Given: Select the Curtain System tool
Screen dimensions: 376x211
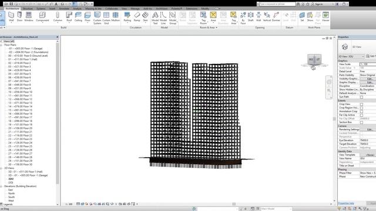Looking at the screenshot, I should pyautogui.click(x=97, y=18).
